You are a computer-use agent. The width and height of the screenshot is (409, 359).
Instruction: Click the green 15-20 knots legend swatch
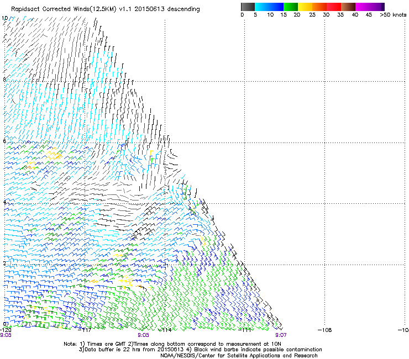(x=291, y=7)
